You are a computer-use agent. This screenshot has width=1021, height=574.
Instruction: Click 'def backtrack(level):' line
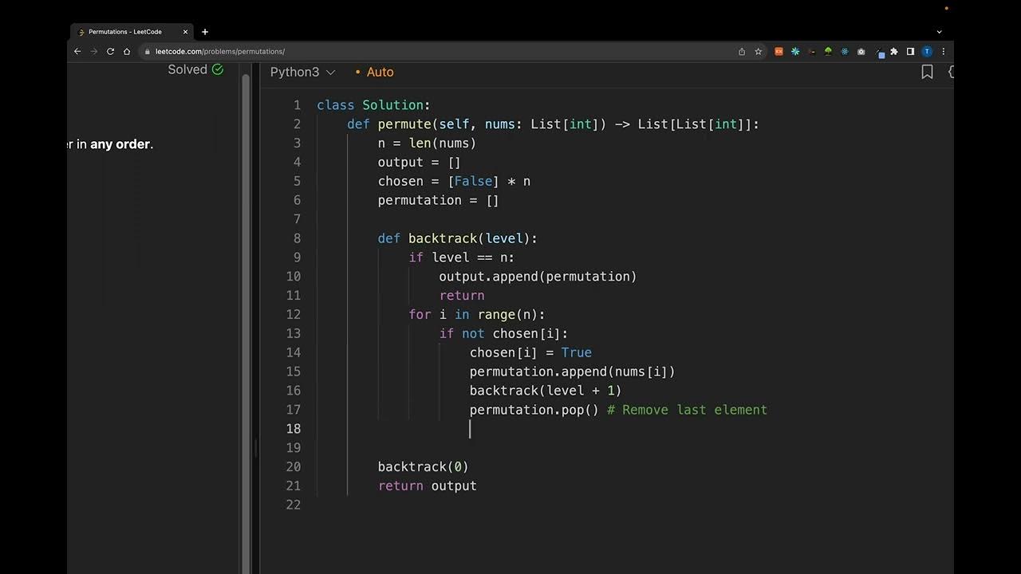click(x=458, y=238)
